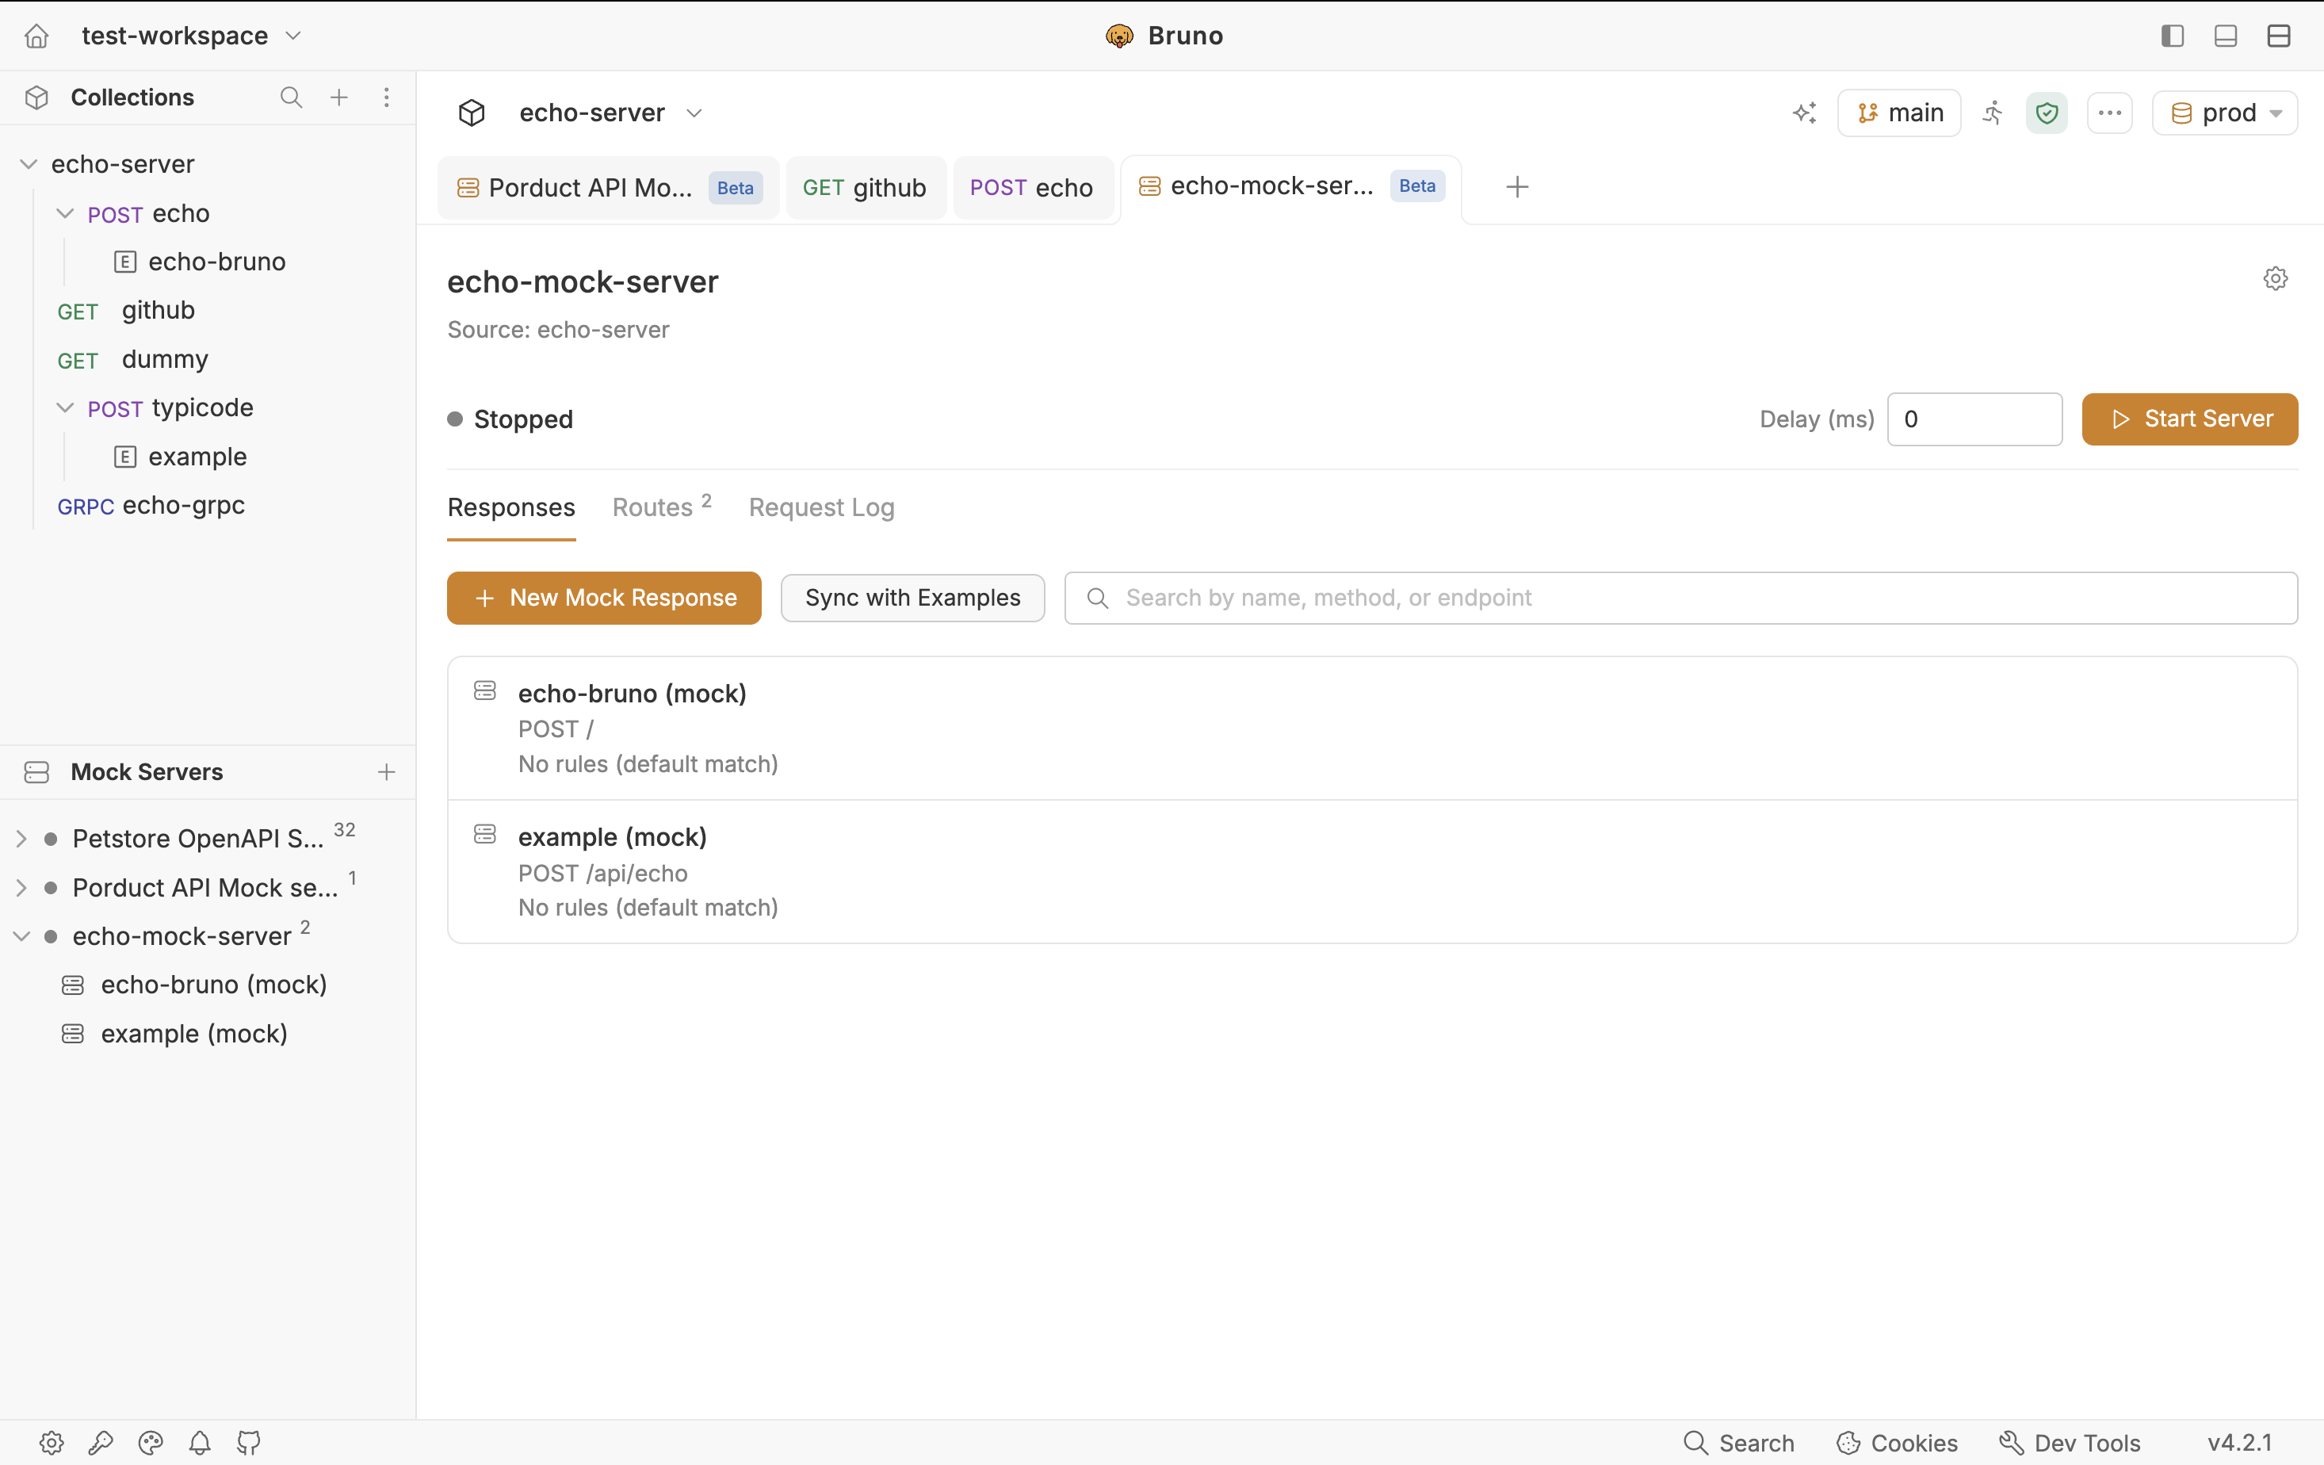Open GitHub icon in status bar
Screen dimensions: 2324x1465
(x=249, y=1443)
